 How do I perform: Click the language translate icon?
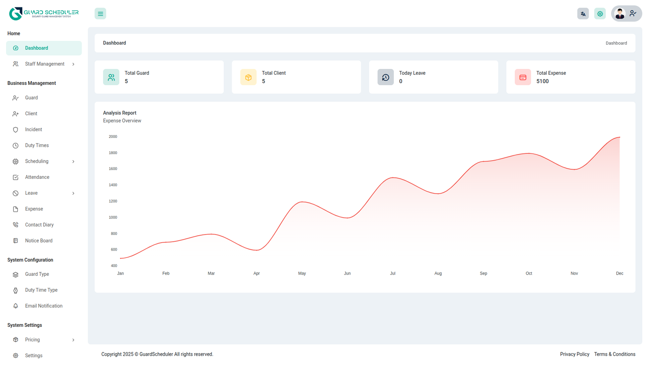[x=583, y=14]
